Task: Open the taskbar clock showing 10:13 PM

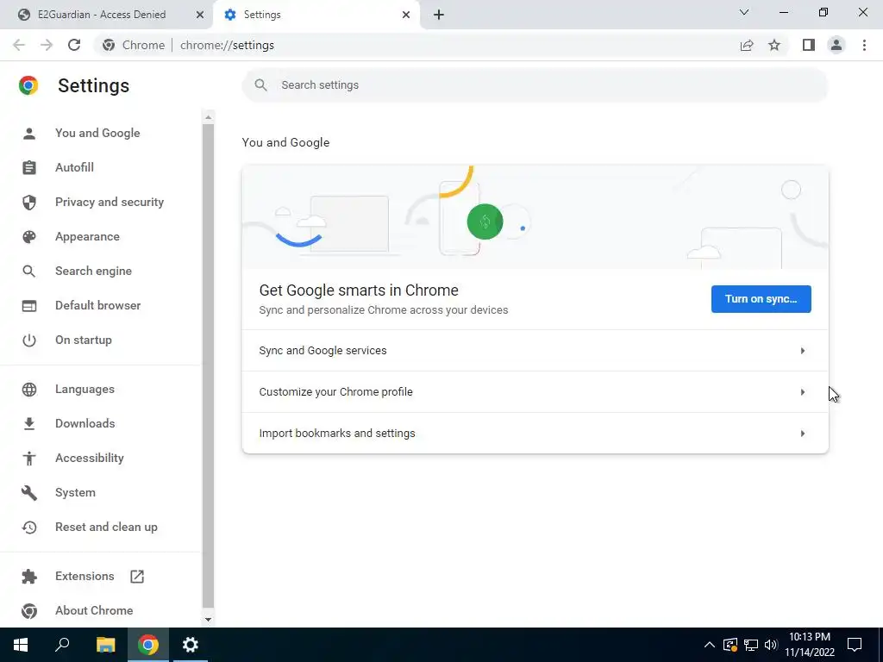Action: pos(810,645)
